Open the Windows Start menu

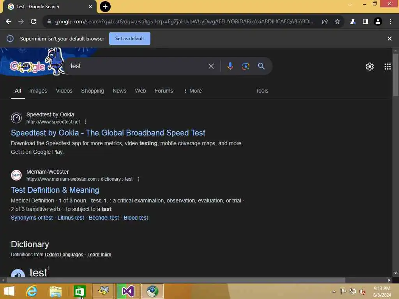tap(9, 291)
